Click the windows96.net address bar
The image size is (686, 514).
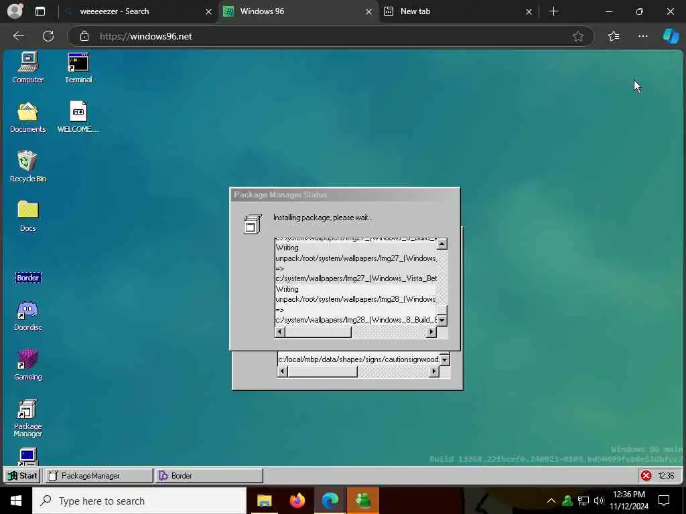[331, 36]
